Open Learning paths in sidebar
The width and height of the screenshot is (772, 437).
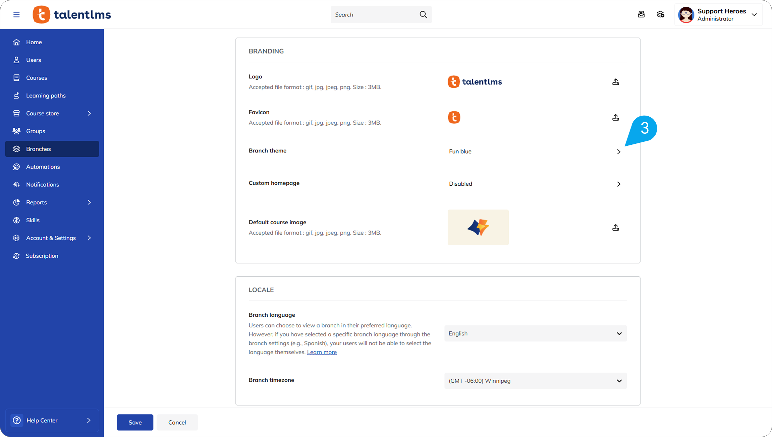coord(46,96)
